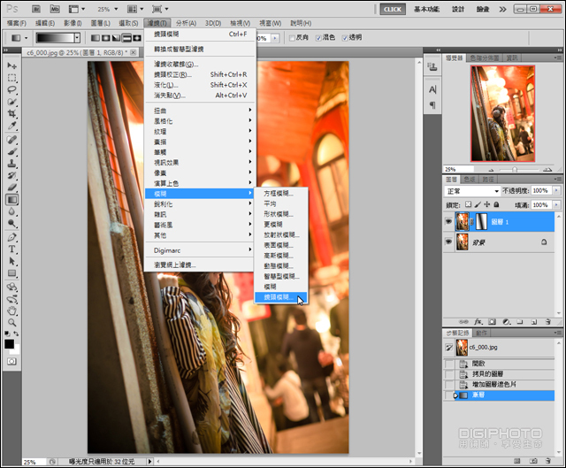Select the Clone Stamp tool
This screenshot has width=566, height=468.
11,164
